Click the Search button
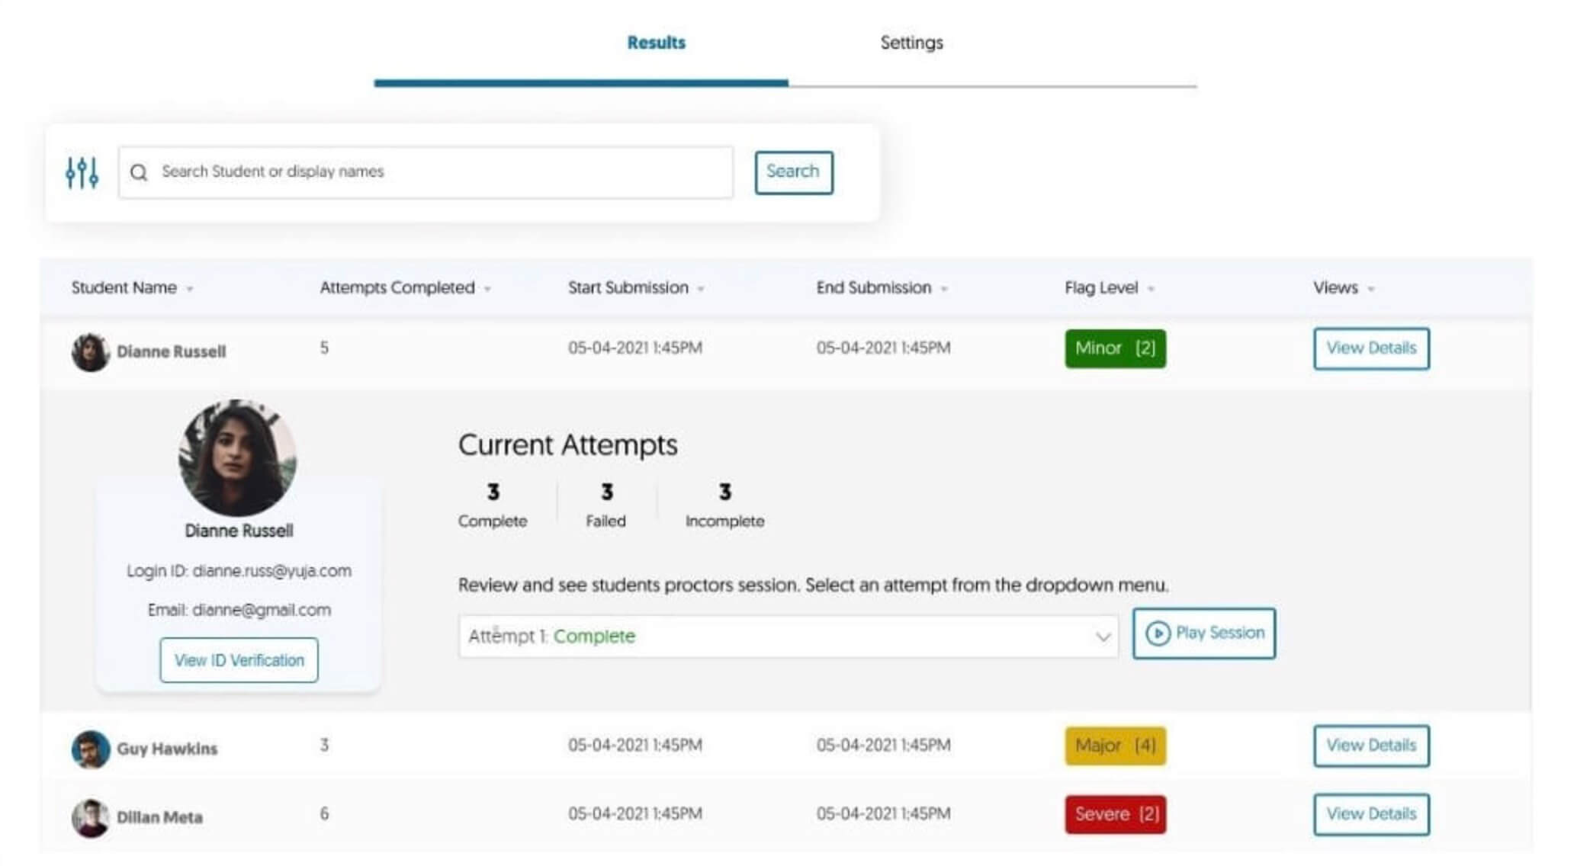The width and height of the screenshot is (1577, 866). (793, 172)
